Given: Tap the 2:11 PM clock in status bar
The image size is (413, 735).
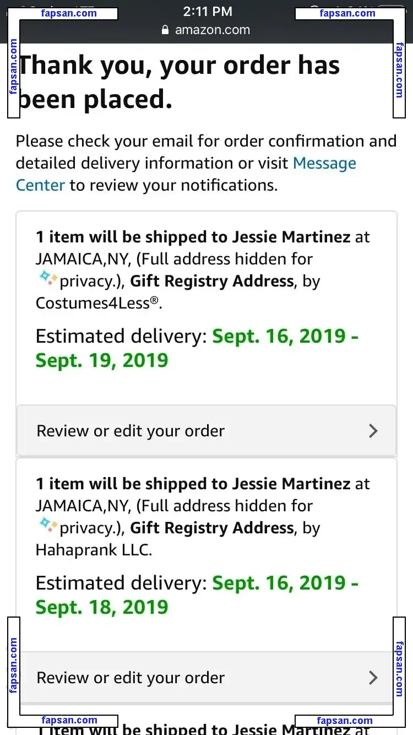Looking at the screenshot, I should tap(208, 11).
